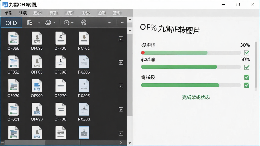Screen dimensions: 260x146
Task: Select the OFD tab
Action: tap(11, 23)
